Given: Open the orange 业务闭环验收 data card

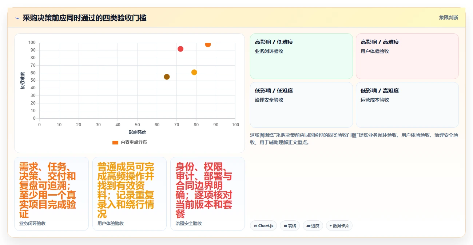Looking at the screenshot, I should tap(51, 194).
